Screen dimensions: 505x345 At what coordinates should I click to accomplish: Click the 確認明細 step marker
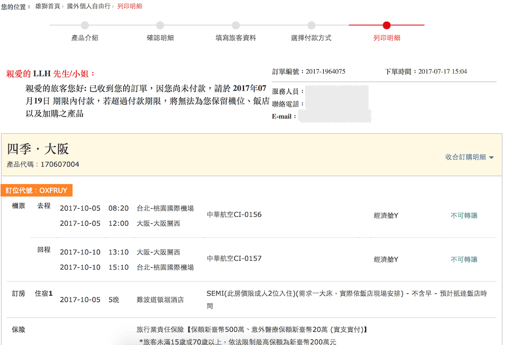(x=160, y=24)
